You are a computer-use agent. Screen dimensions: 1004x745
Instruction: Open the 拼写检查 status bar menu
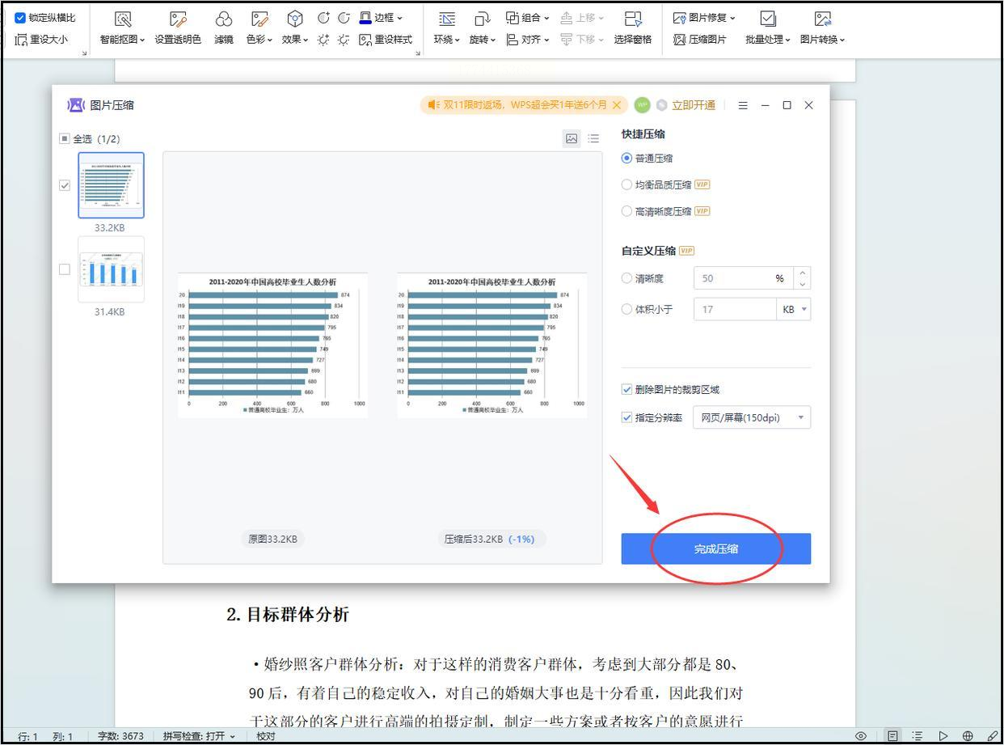(x=199, y=736)
